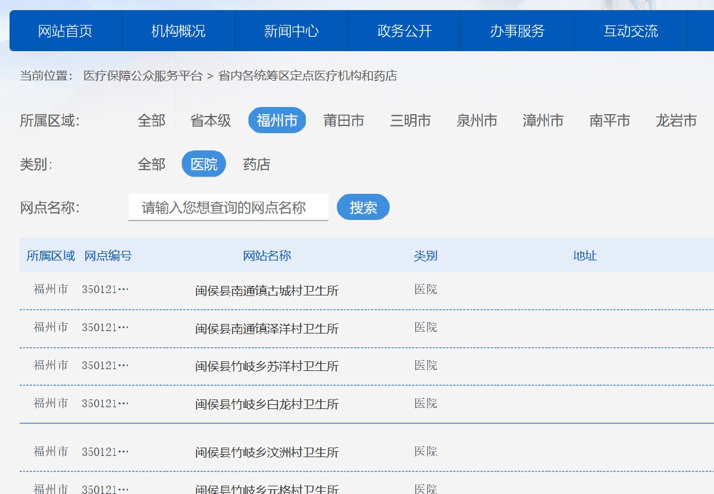The height and width of the screenshot is (494, 714).
Task: Open the 网站首页 navigation menu item
Action: click(x=65, y=31)
